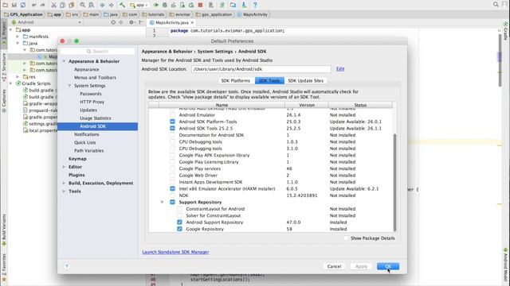Select HTTP Proxy in System Settings
This screenshot has width=510, height=286.
(92, 102)
